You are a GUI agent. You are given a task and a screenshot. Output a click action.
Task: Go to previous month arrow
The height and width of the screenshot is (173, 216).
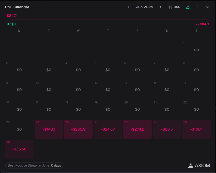click(129, 7)
